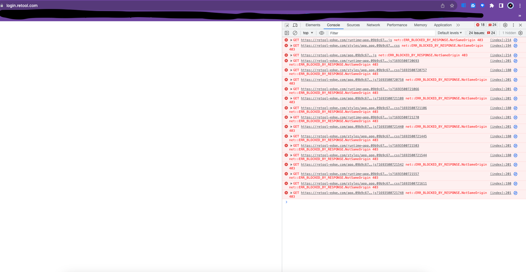The height and width of the screenshot is (272, 526).
Task: Toggle the eye icon to create live expression
Action: pyautogui.click(x=321, y=33)
